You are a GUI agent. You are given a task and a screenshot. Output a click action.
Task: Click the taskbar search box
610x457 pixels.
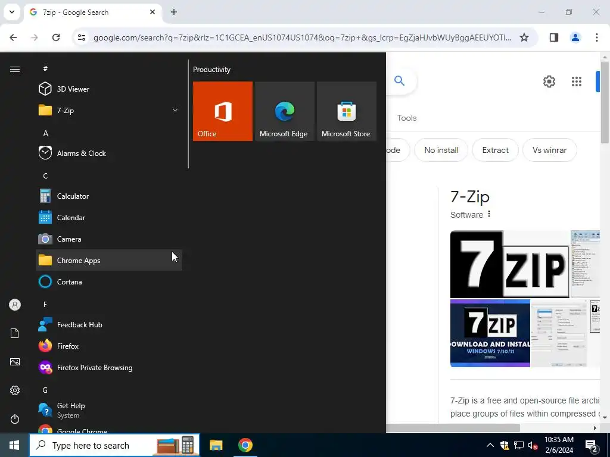114,445
